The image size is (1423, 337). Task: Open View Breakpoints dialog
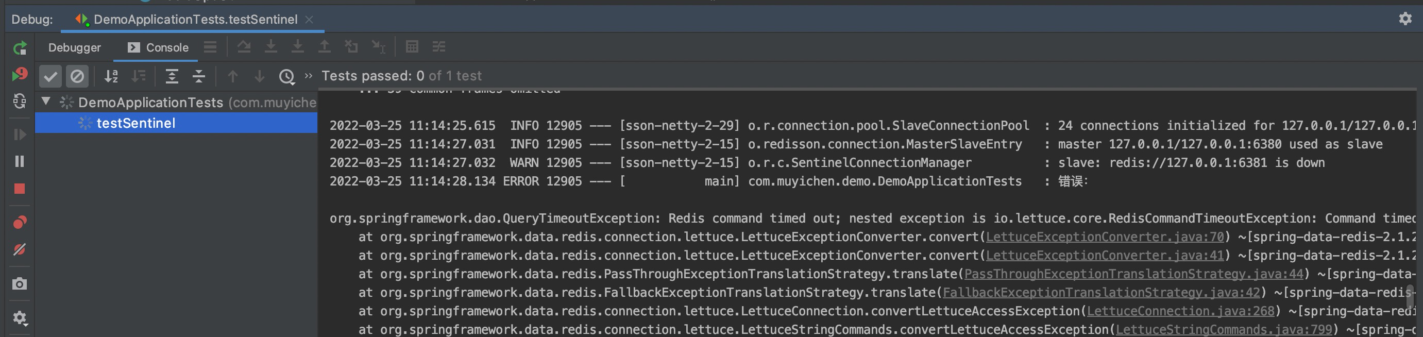point(20,222)
